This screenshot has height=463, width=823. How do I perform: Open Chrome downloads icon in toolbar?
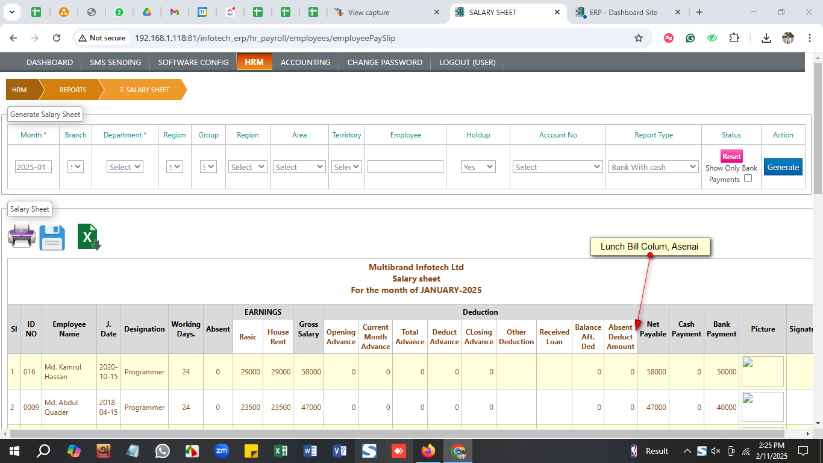point(766,38)
